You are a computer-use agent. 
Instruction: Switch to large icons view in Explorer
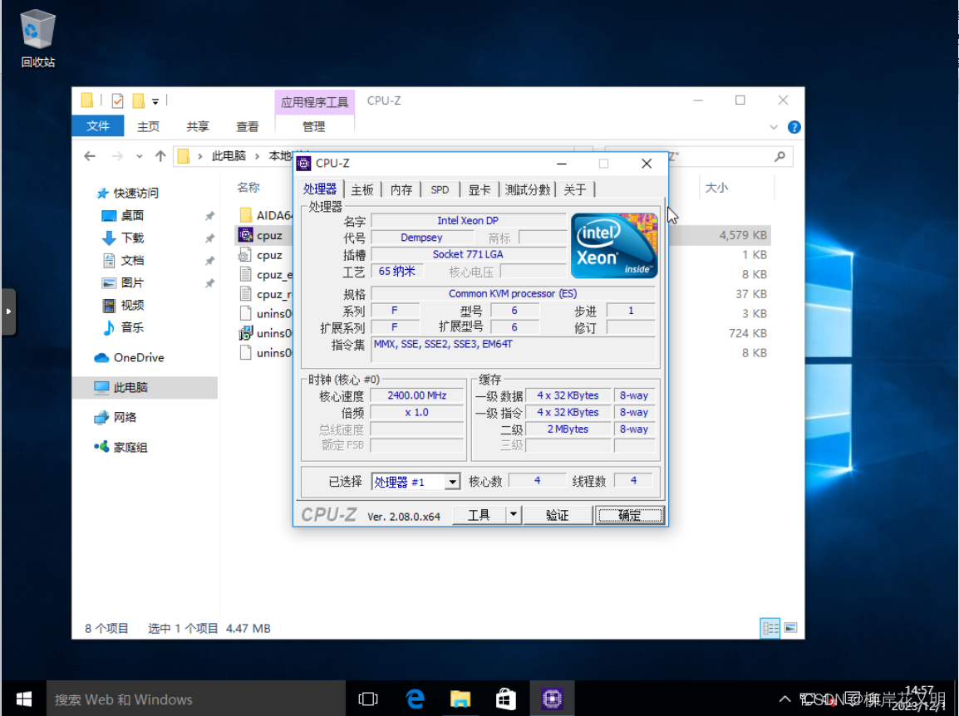[x=791, y=628]
